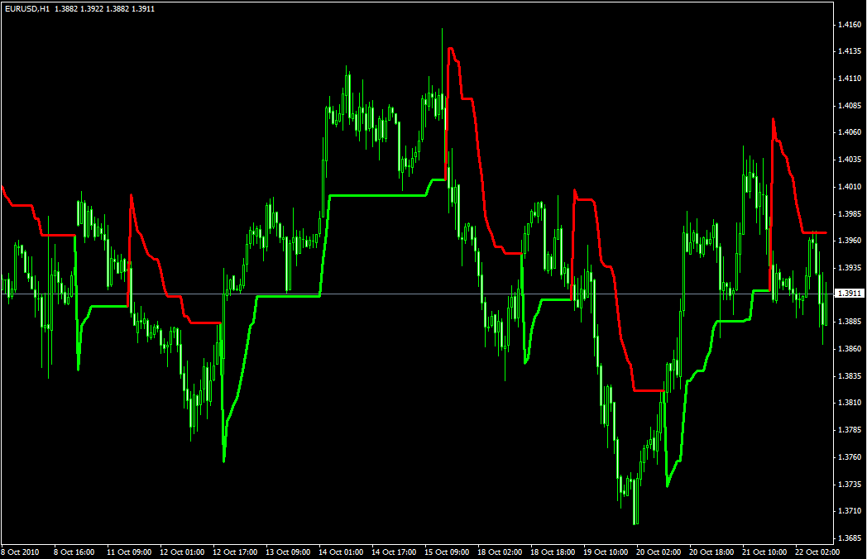Select the horizontal current-price line across chart
Image resolution: width=867 pixels, height=559 pixels.
(x=417, y=294)
